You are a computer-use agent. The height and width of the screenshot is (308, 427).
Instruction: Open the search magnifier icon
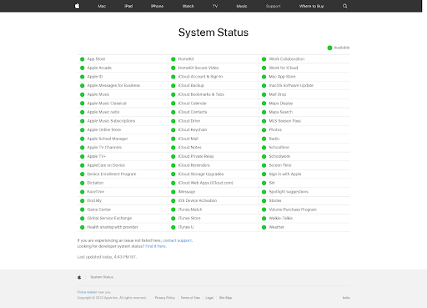(x=345, y=6)
